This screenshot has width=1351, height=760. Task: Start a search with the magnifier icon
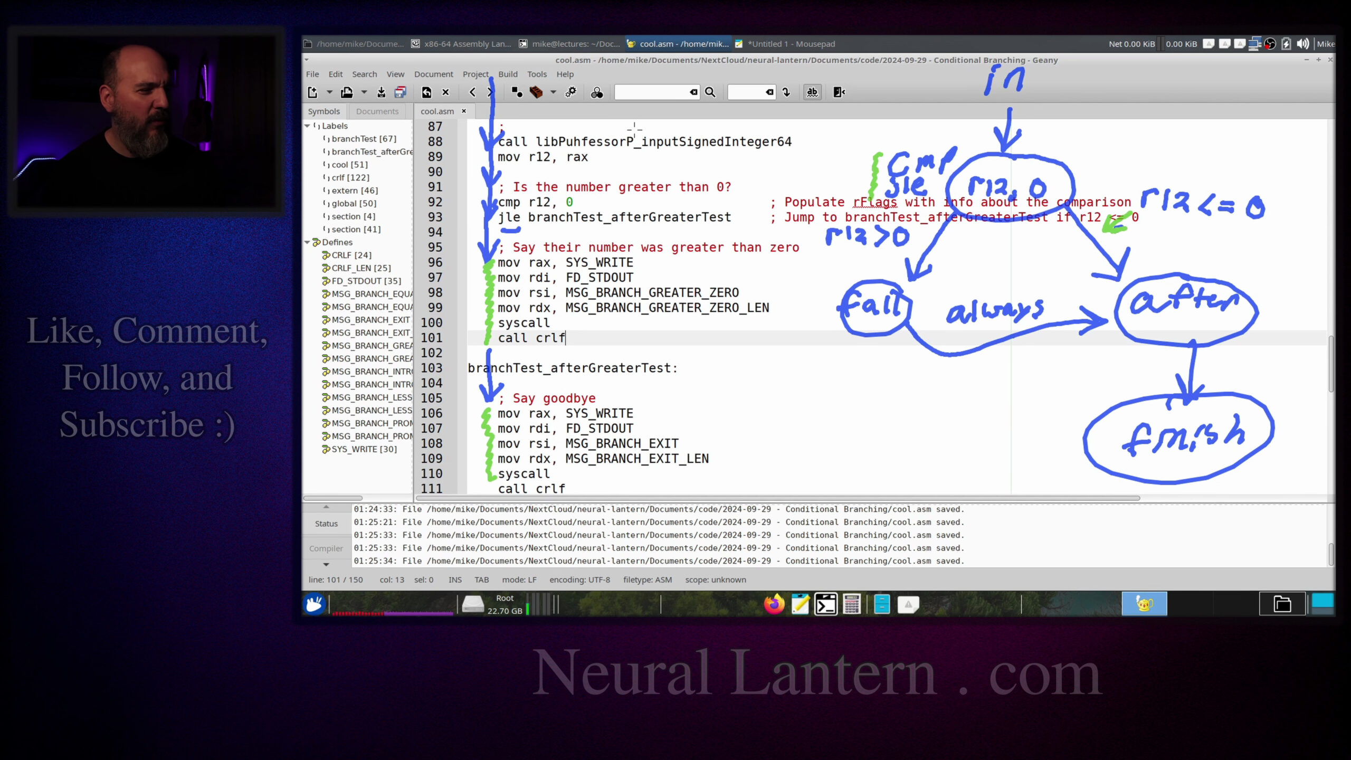[709, 92]
